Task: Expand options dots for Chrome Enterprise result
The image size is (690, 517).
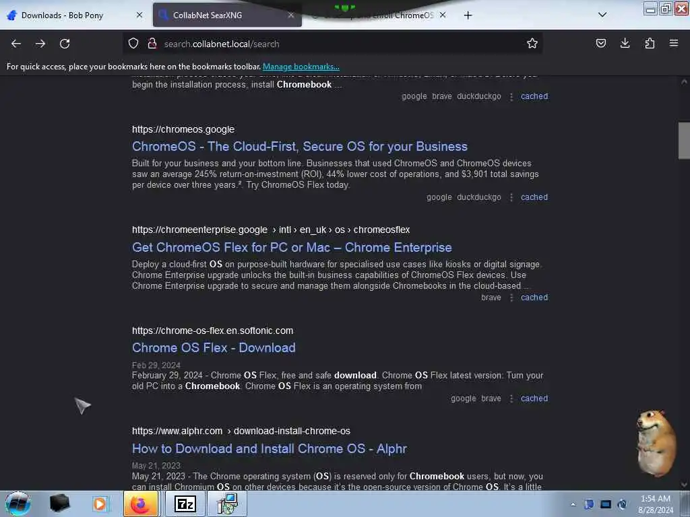Action: coord(511,298)
